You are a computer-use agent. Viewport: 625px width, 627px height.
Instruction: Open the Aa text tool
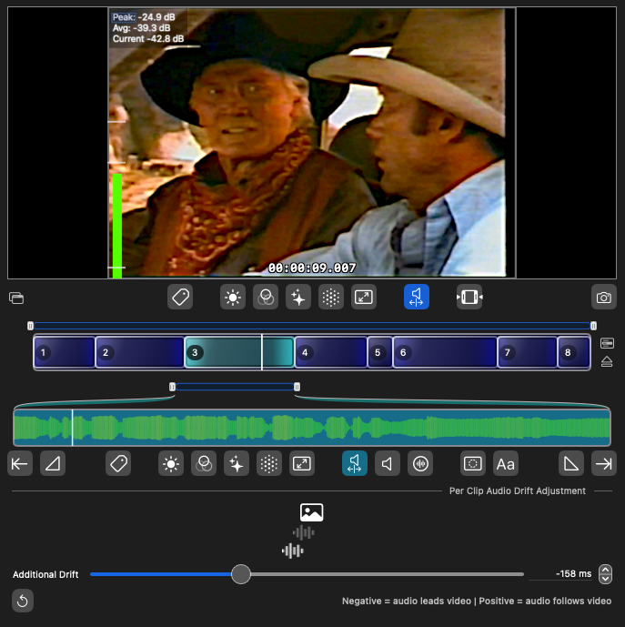click(506, 463)
